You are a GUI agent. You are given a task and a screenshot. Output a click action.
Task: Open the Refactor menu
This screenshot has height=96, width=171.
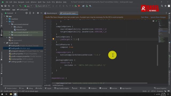34,2
